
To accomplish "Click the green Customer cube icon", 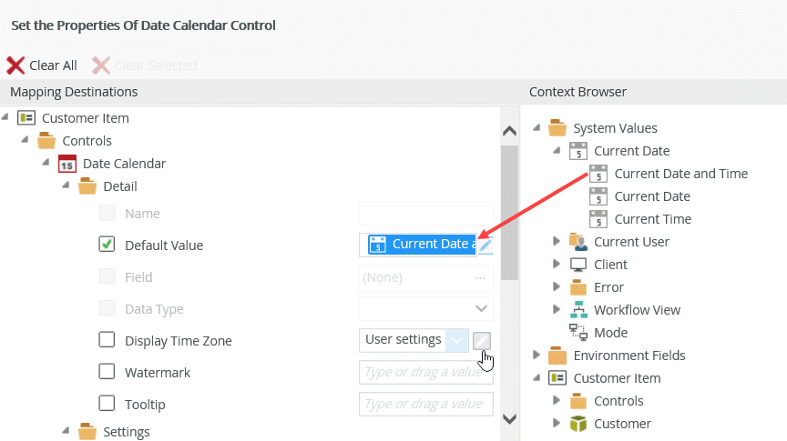I will pyautogui.click(x=578, y=424).
